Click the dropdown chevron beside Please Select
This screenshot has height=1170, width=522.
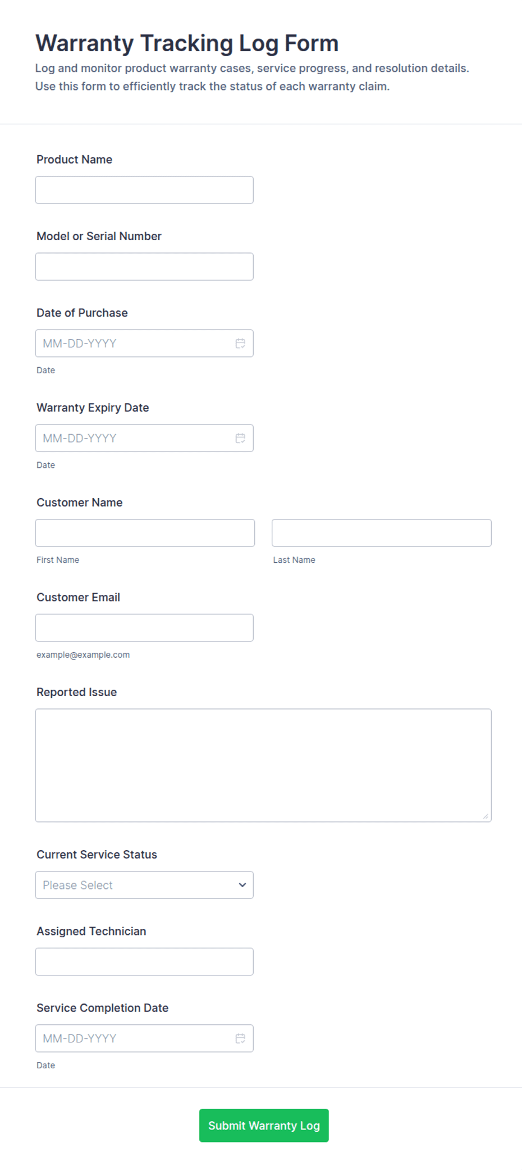pyautogui.click(x=242, y=885)
